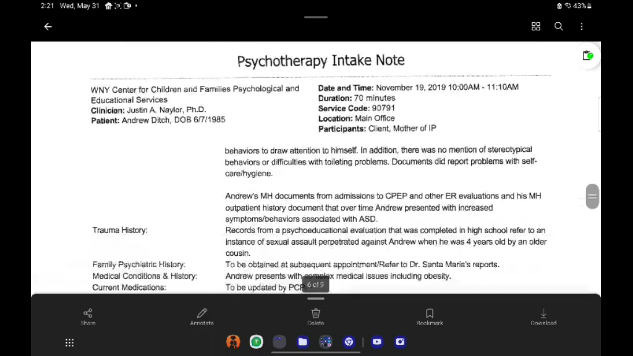Launch the orange family app in taskbar
633x356 pixels.
[x=233, y=342]
